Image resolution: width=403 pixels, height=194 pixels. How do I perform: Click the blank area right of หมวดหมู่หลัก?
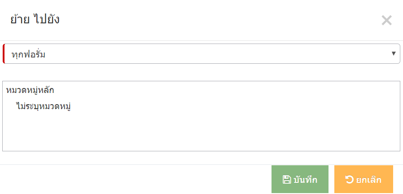pyautogui.click(x=226, y=91)
